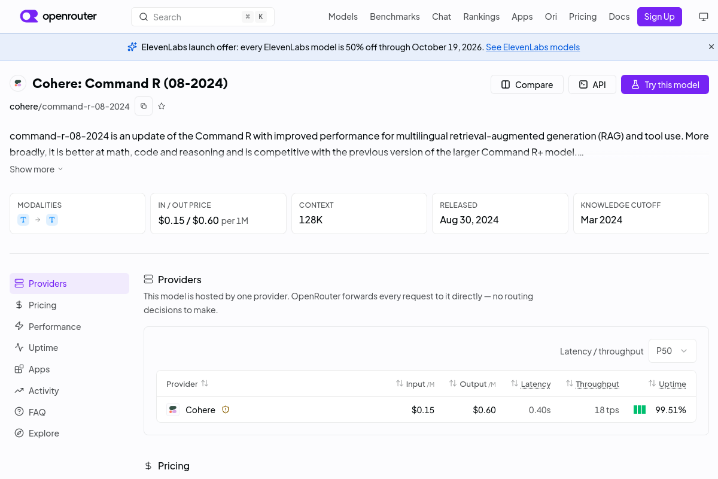Viewport: 718px width, 479px height.
Task: Open Benchmarks in top navigation
Action: 395,17
